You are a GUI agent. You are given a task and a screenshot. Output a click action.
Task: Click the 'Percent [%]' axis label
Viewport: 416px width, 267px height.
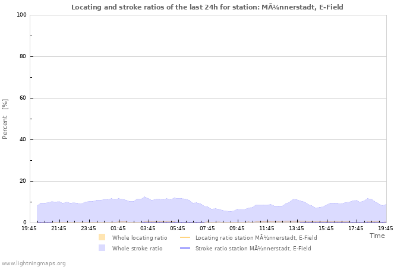tap(5, 119)
